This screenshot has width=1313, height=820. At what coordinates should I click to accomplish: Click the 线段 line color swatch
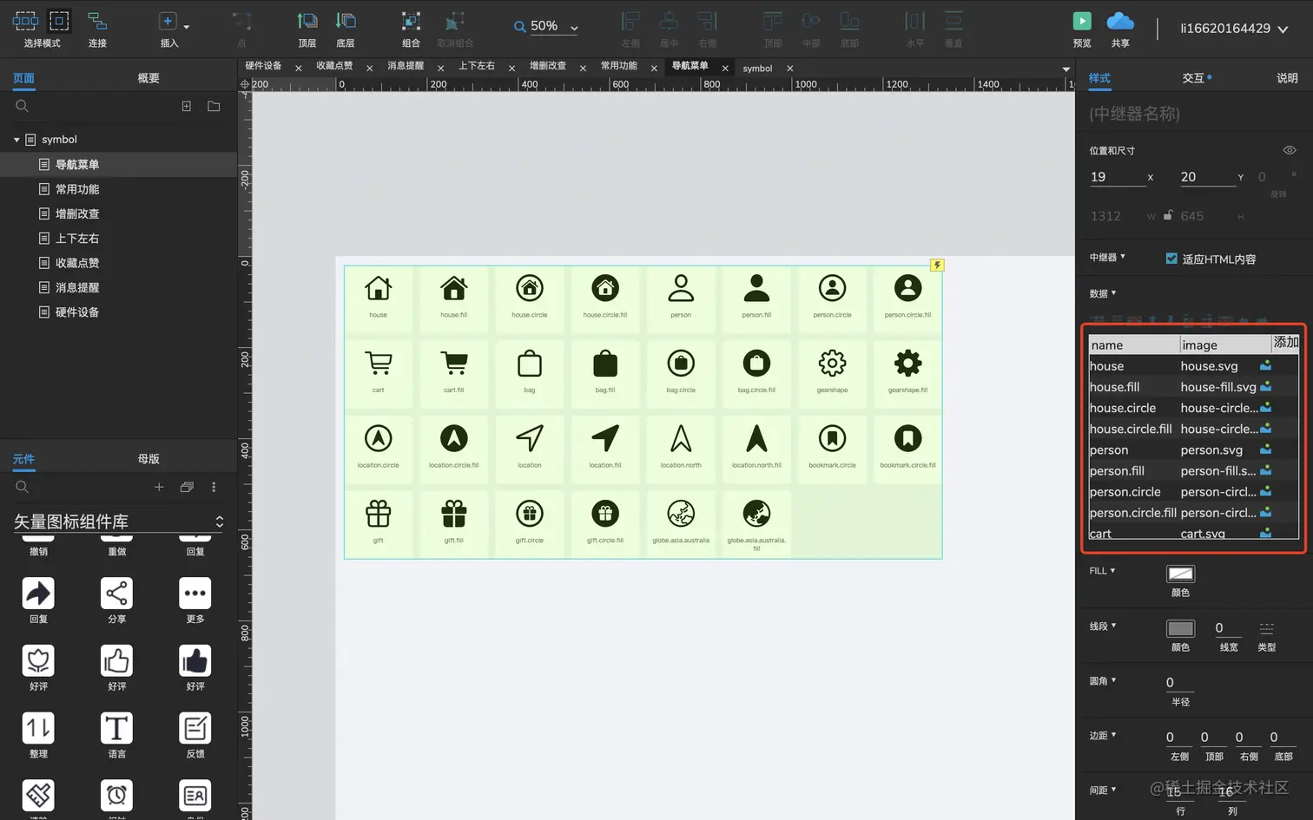tap(1180, 628)
